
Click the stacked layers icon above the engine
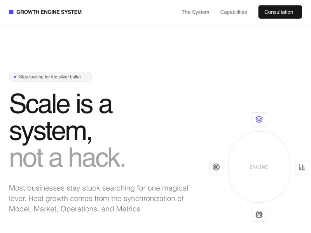point(259,119)
